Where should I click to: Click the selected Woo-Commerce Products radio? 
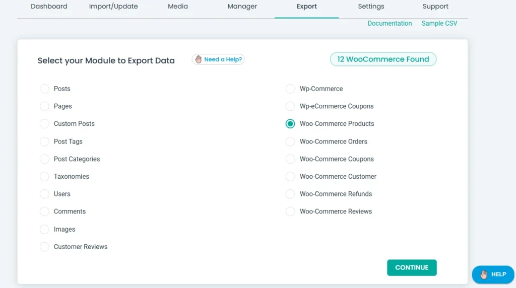click(290, 124)
